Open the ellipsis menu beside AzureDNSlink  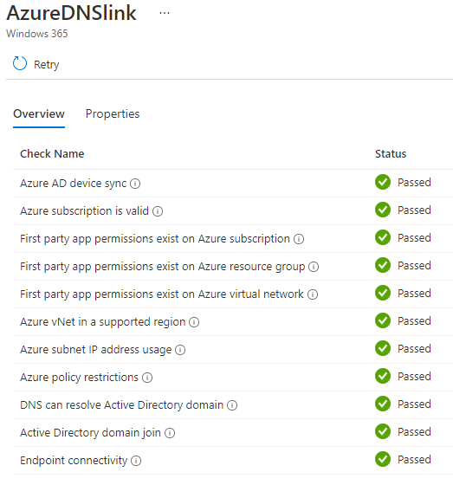click(165, 13)
